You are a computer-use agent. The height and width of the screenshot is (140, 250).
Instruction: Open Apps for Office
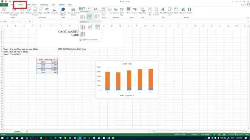63,12
